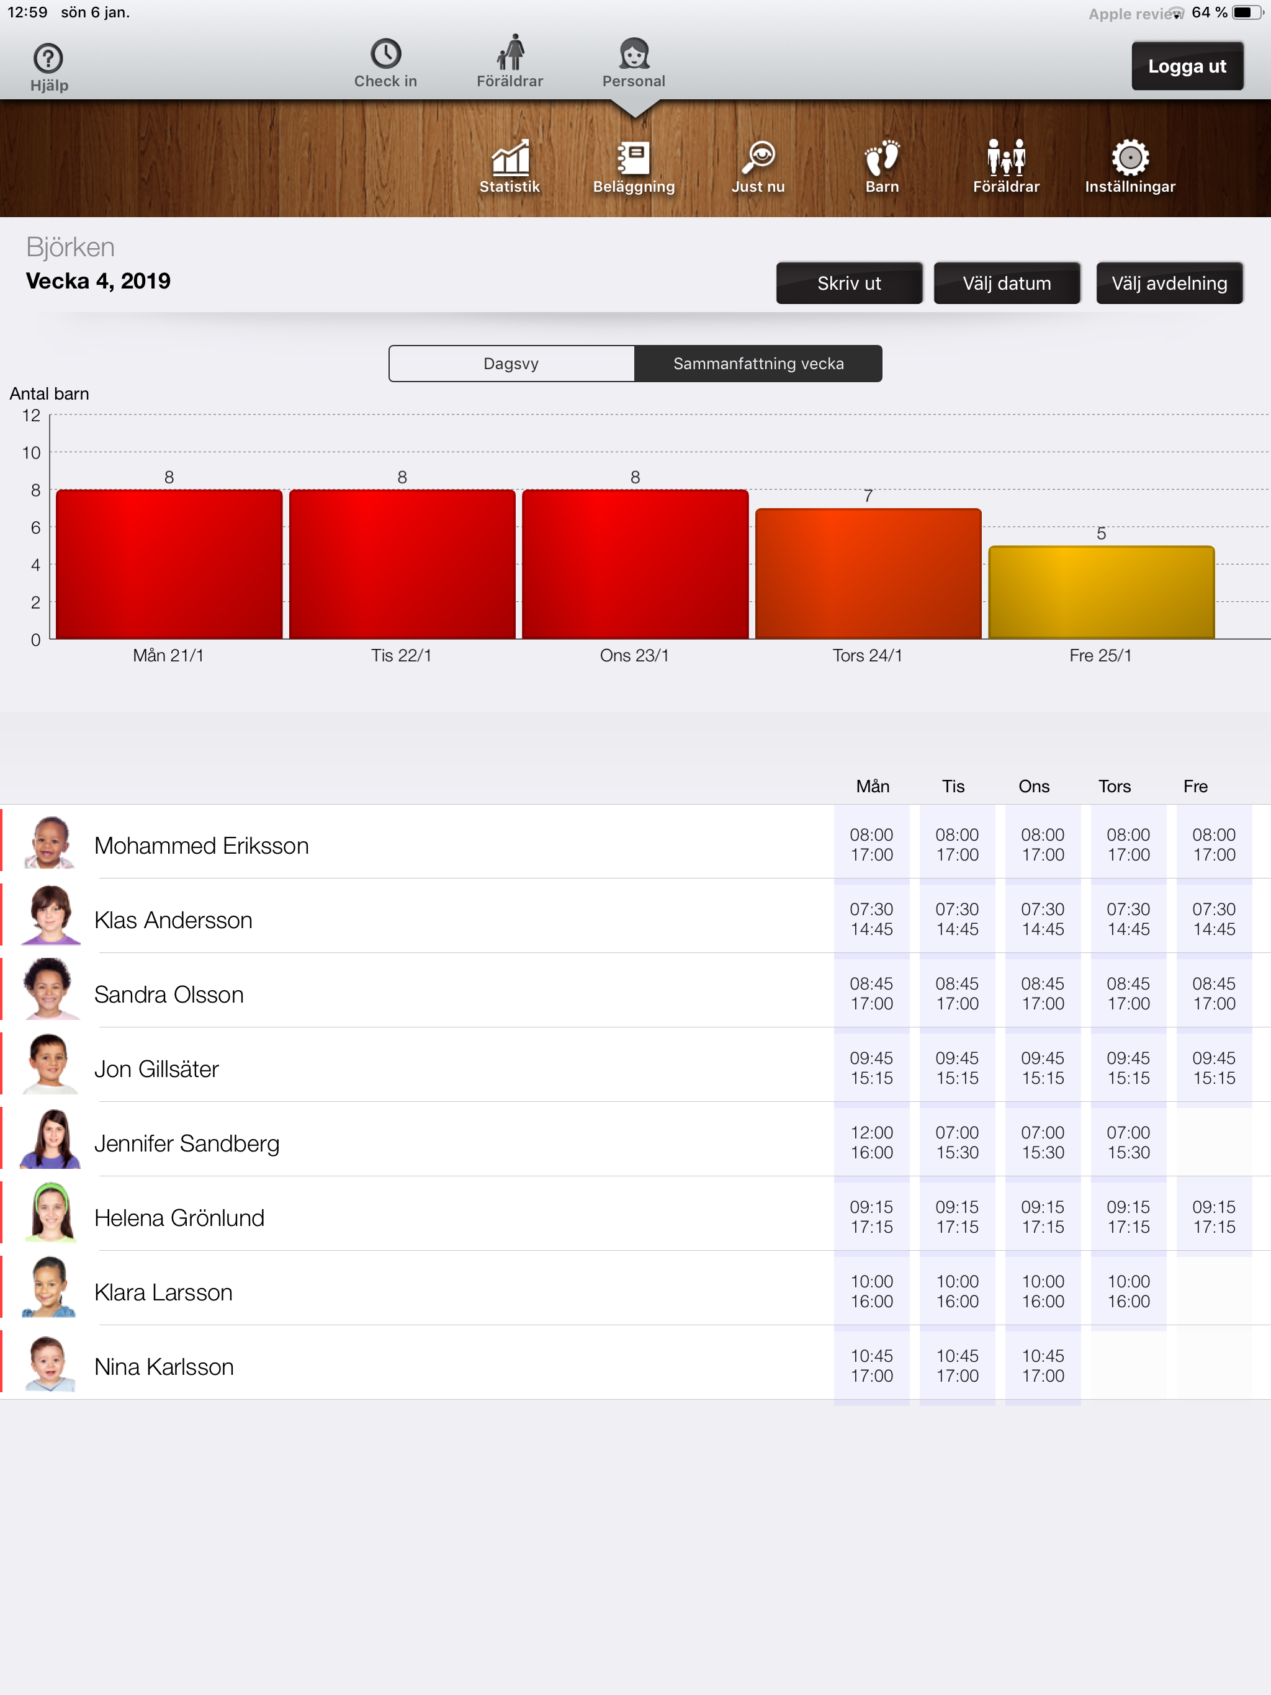Select the name Mohammed Eriksson
The image size is (1271, 1695).
coord(202,845)
